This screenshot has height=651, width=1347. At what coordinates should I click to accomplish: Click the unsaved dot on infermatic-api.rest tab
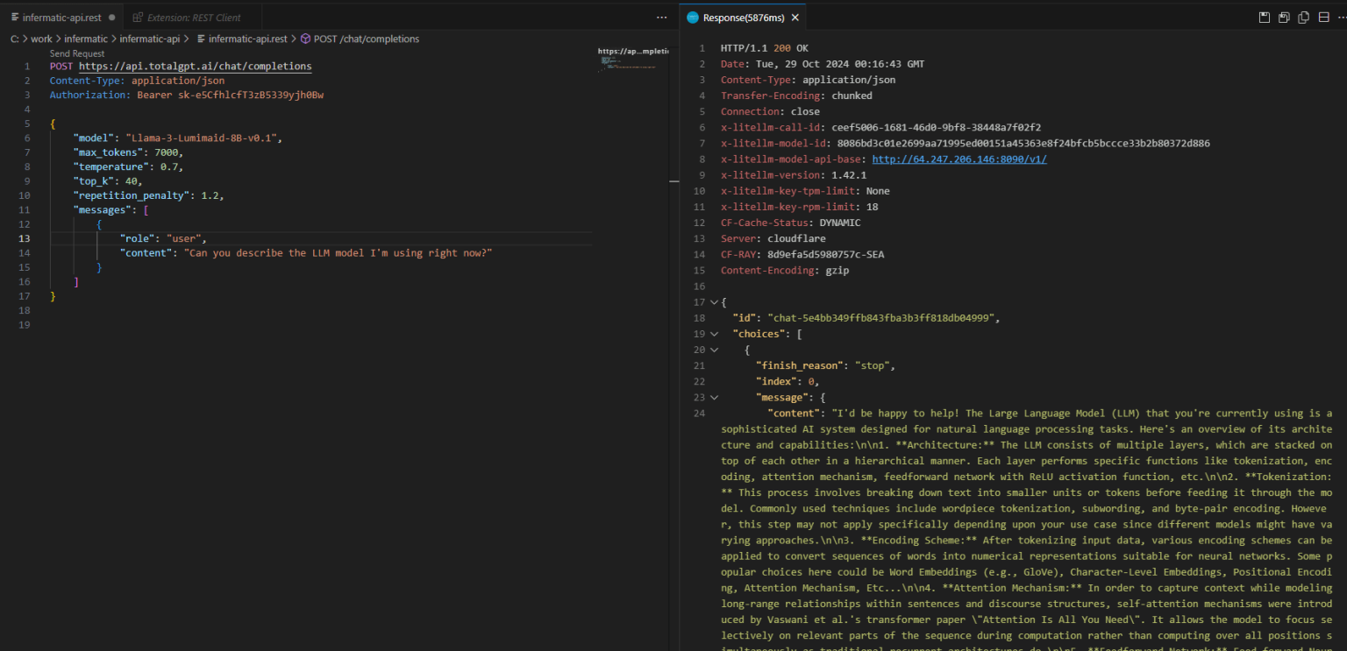click(x=112, y=18)
